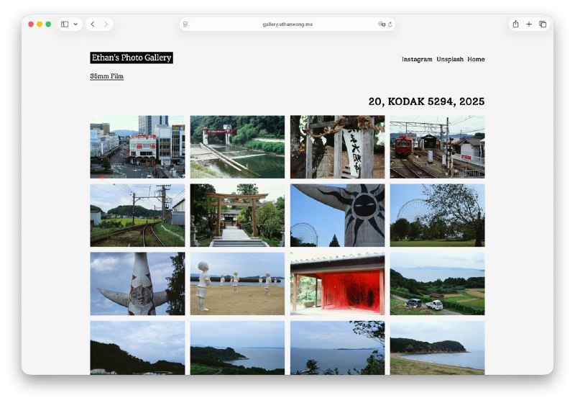Open the Instagram link

(417, 60)
